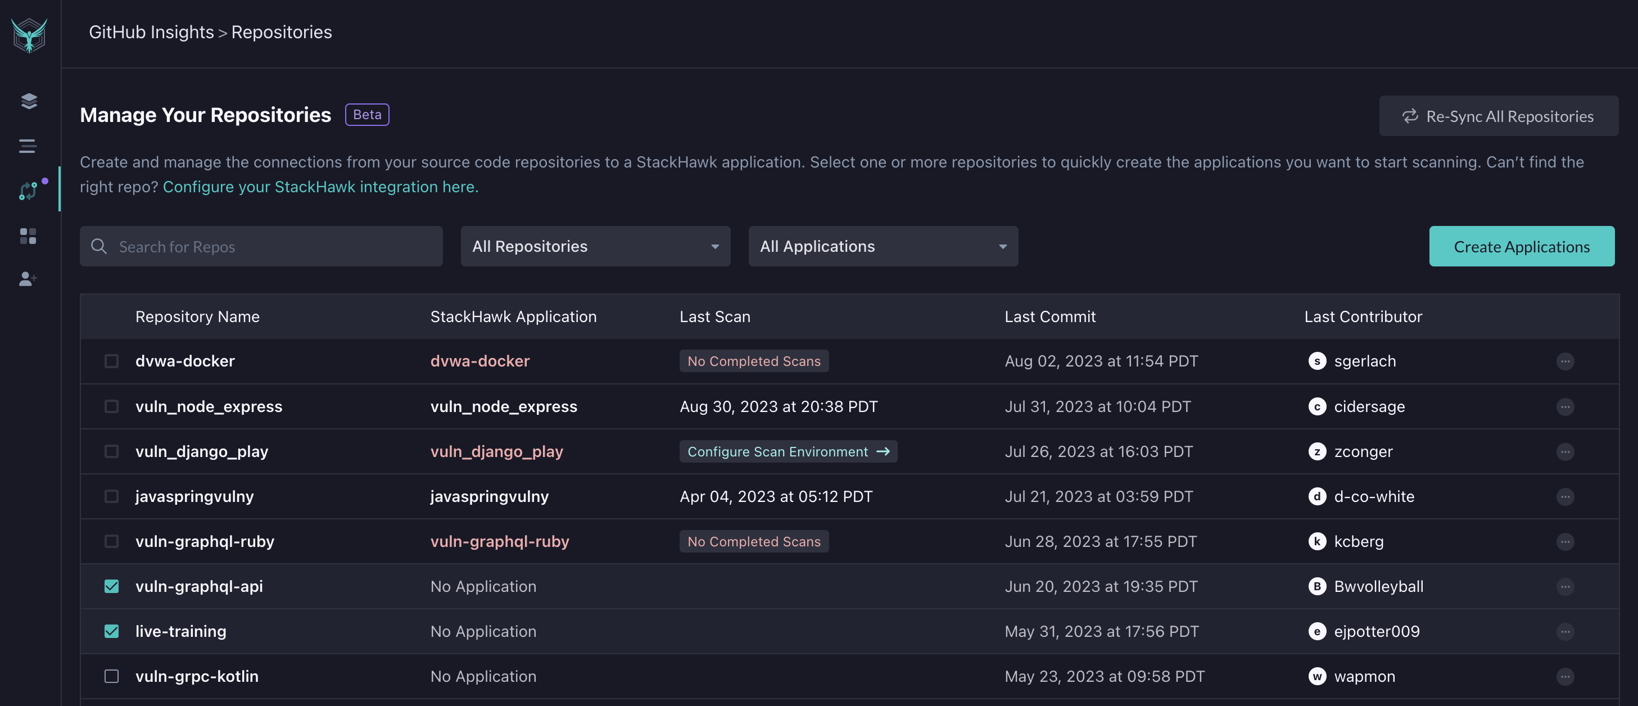Open the vuln_django_play StackHawk application link

[x=496, y=451]
